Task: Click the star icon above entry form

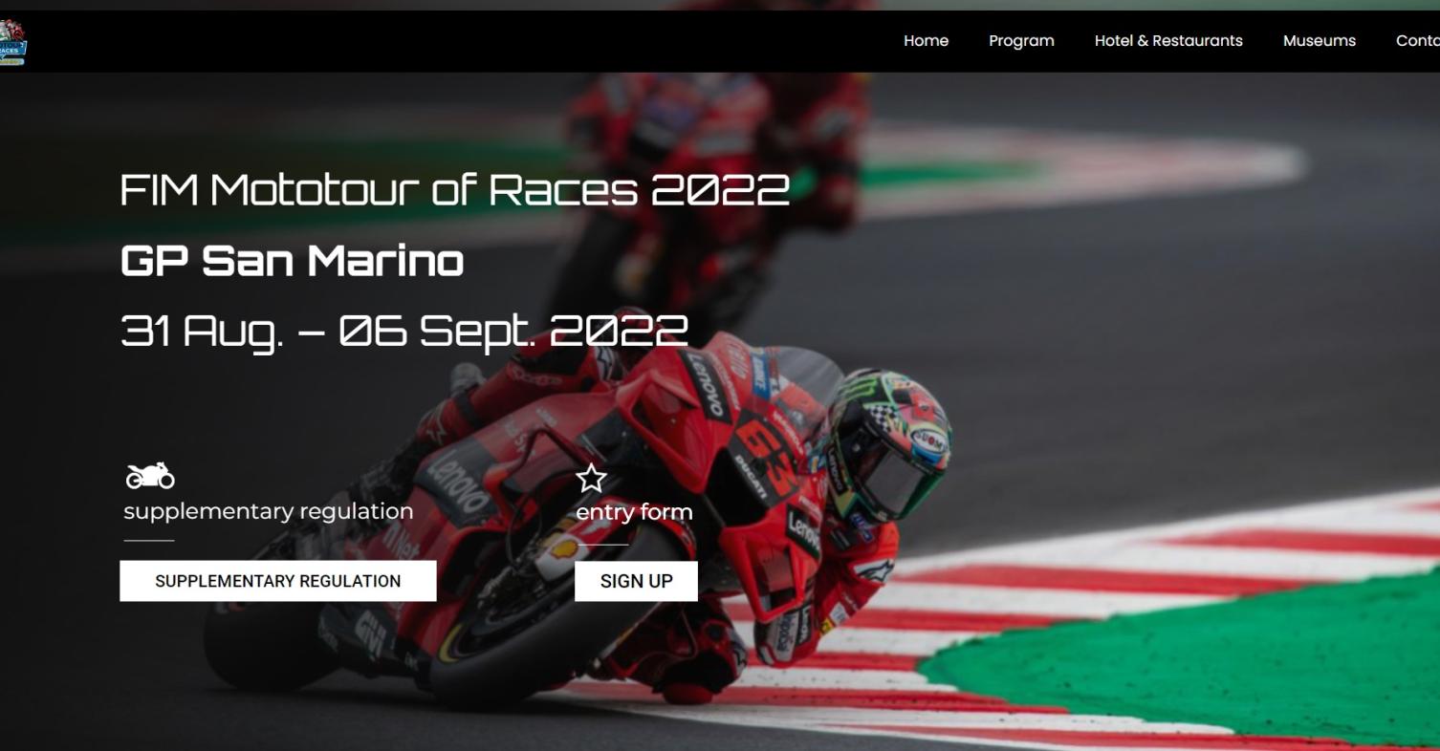Action: (x=592, y=479)
